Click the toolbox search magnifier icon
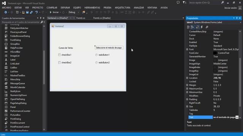This screenshot has width=243, height=136. (42, 22)
